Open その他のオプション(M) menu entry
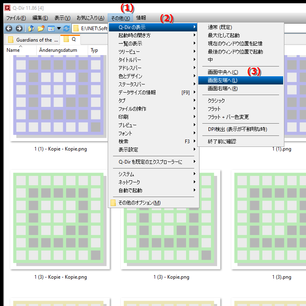Screen dimensions: 306x306 [153, 203]
